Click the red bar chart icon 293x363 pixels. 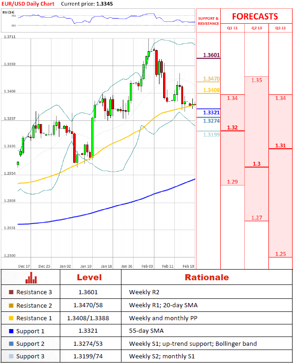(31, 277)
